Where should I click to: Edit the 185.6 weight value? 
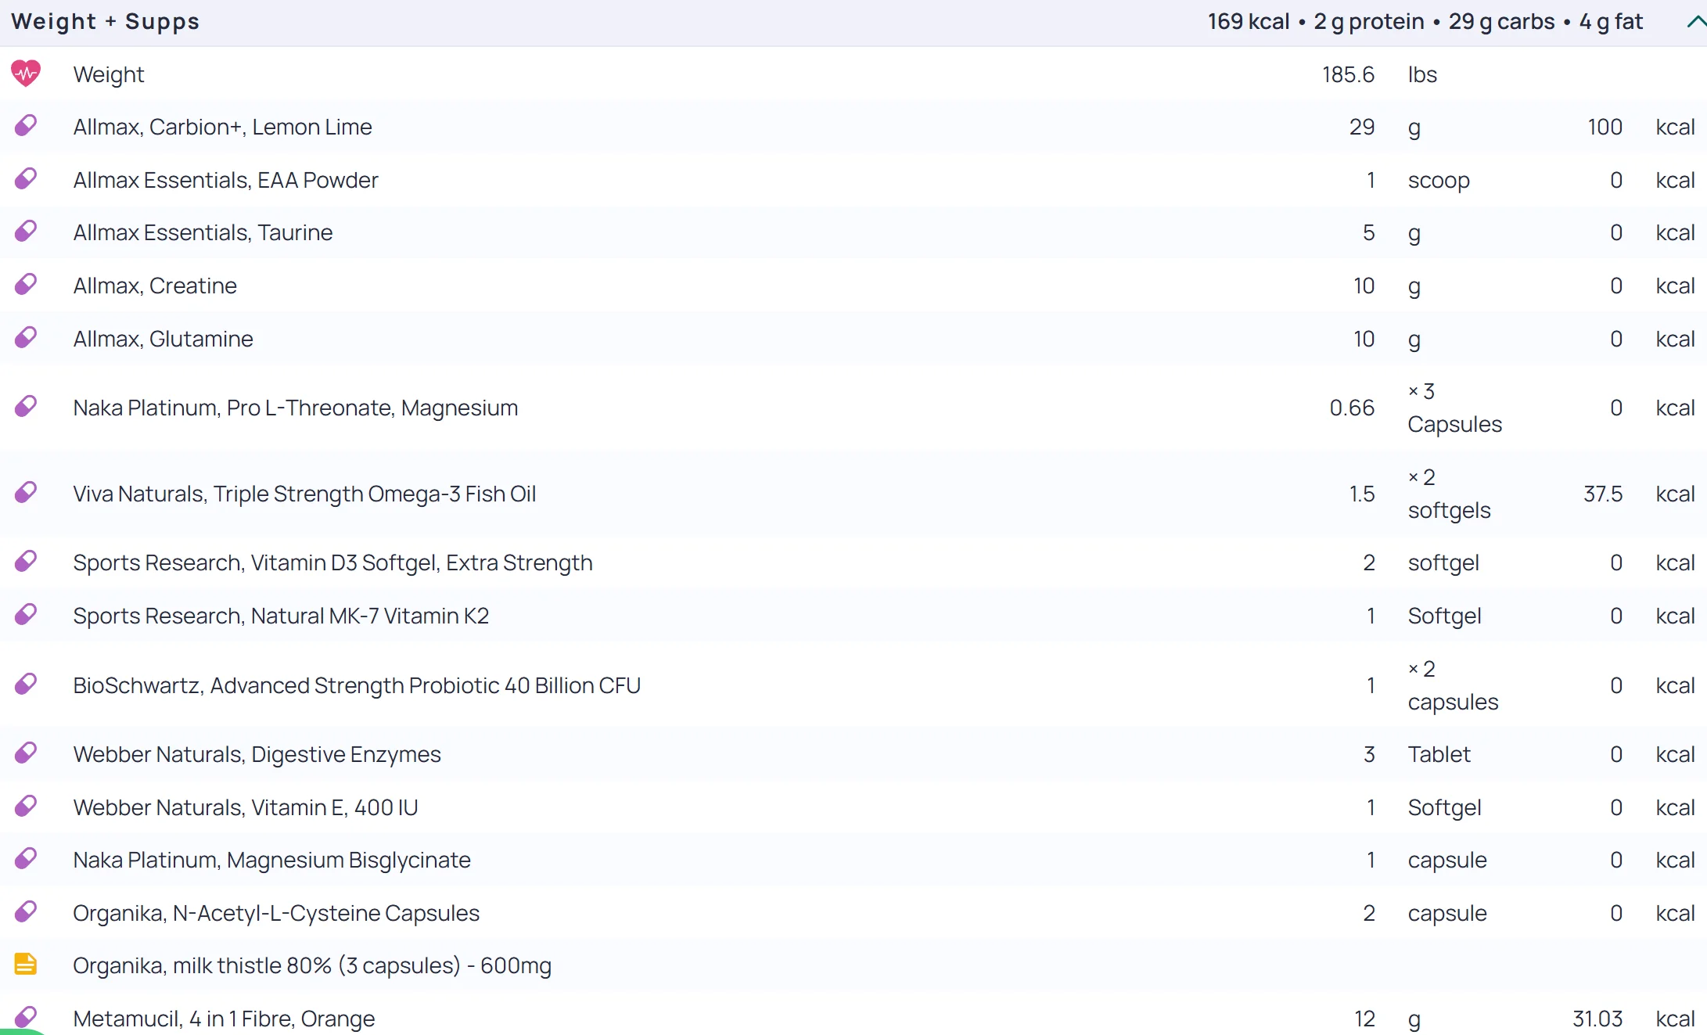click(x=1348, y=74)
